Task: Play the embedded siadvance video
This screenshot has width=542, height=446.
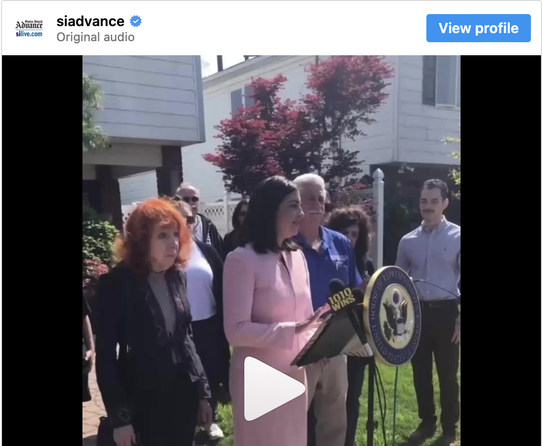Action: 275,389
